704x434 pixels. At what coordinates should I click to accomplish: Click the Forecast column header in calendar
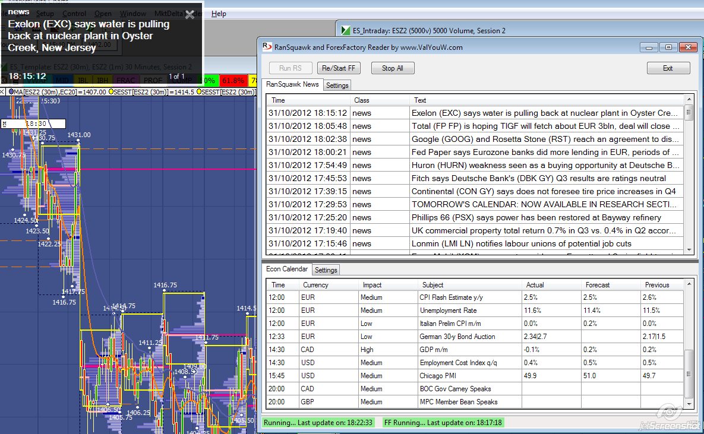click(611, 285)
